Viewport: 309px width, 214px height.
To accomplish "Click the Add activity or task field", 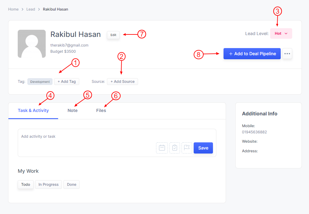I will (78, 136).
